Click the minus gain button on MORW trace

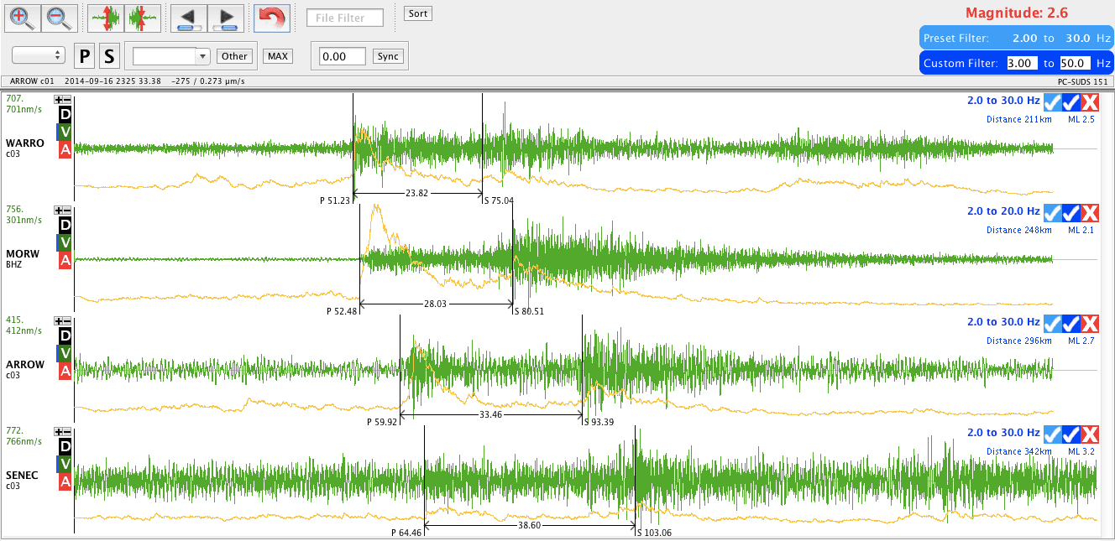[x=67, y=211]
